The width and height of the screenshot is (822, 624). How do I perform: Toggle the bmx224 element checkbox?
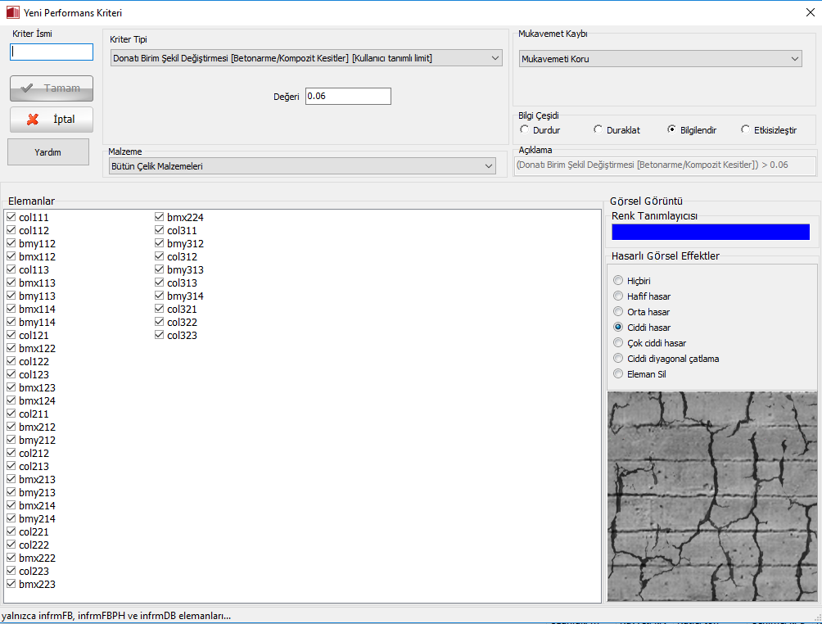[x=160, y=218]
